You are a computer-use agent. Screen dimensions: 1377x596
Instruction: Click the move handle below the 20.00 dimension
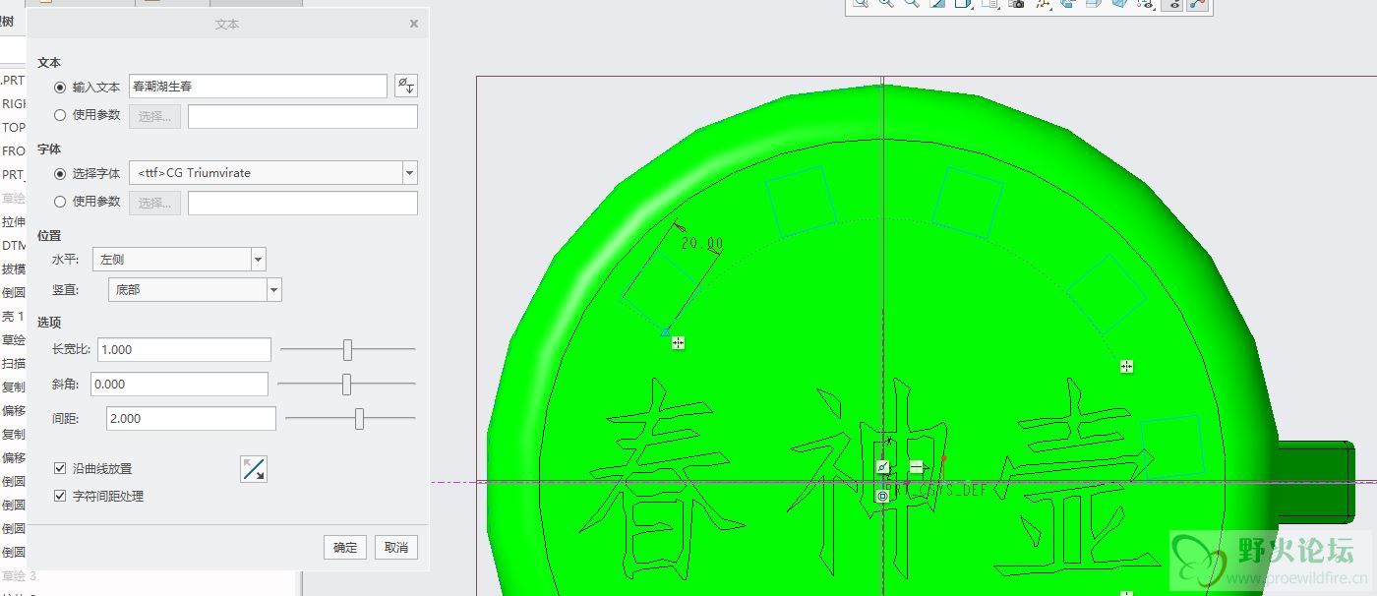tap(678, 343)
